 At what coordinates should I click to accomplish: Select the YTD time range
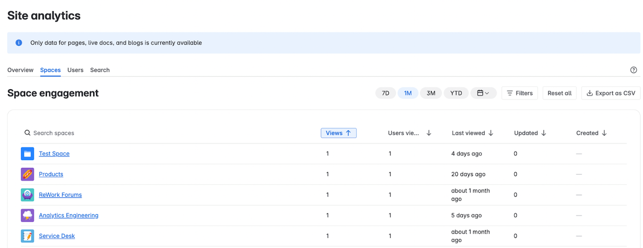pyautogui.click(x=456, y=93)
